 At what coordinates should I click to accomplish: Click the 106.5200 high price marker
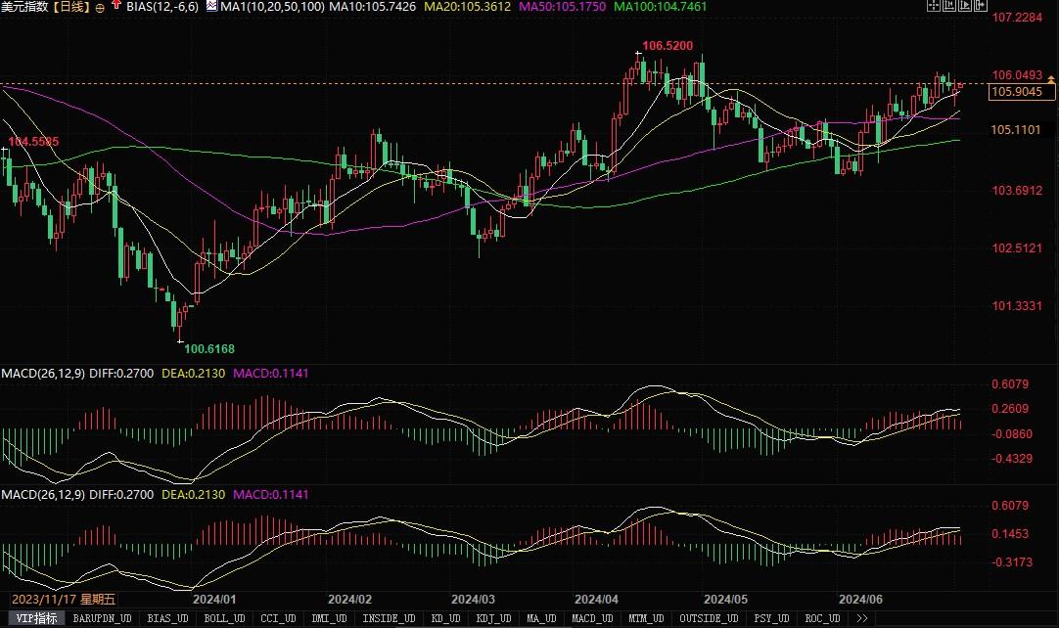(667, 46)
